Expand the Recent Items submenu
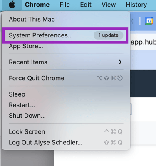 [66, 62]
